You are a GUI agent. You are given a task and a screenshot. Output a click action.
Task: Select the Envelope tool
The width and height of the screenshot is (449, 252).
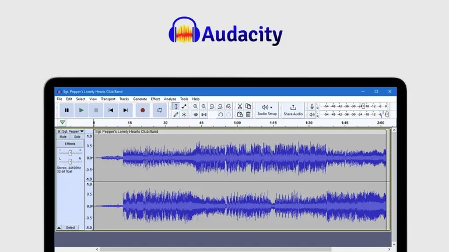point(184,107)
